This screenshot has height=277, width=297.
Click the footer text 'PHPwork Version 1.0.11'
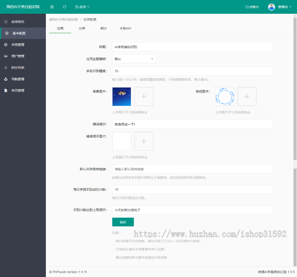coord(70,272)
